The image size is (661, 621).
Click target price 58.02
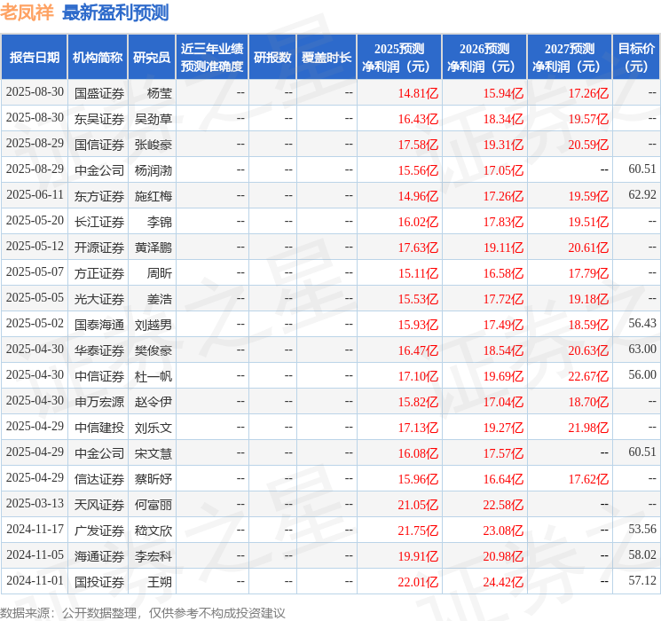642,554
